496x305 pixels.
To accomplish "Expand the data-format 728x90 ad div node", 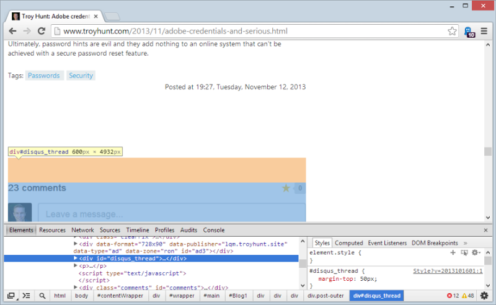I will (x=75, y=244).
